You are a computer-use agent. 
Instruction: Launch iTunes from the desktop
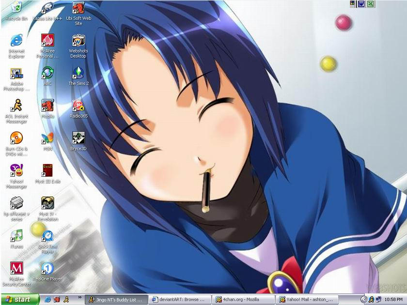[x=16, y=239]
